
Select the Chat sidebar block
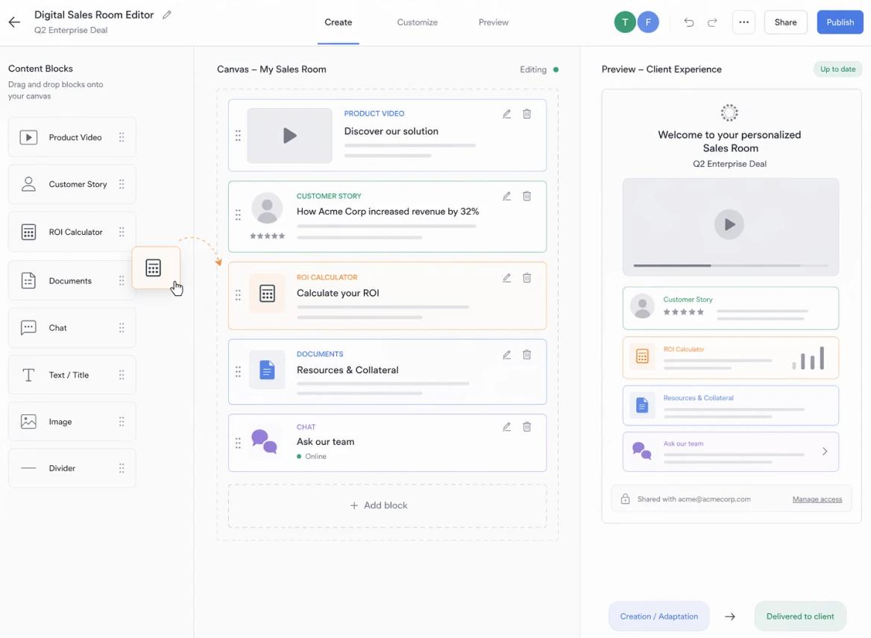click(x=72, y=328)
